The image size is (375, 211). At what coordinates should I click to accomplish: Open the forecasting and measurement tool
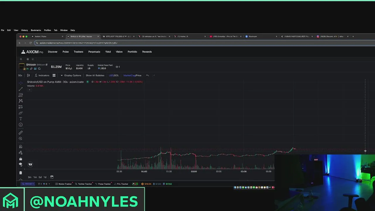(21, 107)
